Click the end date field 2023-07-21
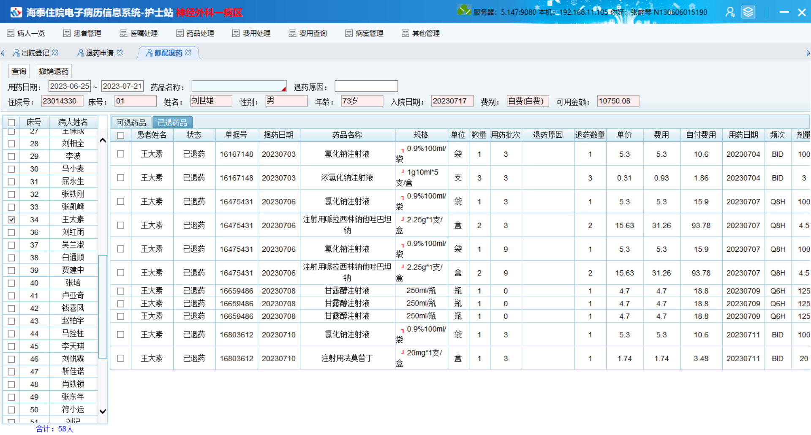This screenshot has height=435, width=811. [x=122, y=86]
